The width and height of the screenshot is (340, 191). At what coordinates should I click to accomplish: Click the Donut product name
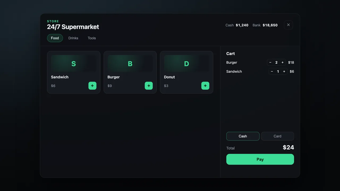[169, 77]
